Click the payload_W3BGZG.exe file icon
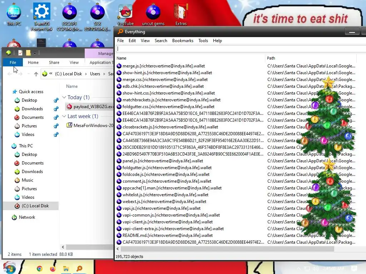366x274 pixels. 69,106
